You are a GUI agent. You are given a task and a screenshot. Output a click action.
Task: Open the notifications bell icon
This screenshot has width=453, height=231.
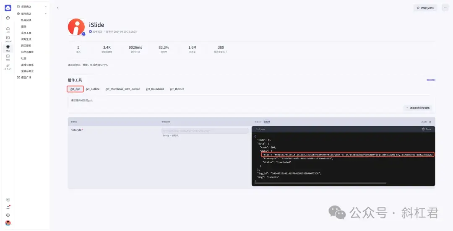click(8, 208)
